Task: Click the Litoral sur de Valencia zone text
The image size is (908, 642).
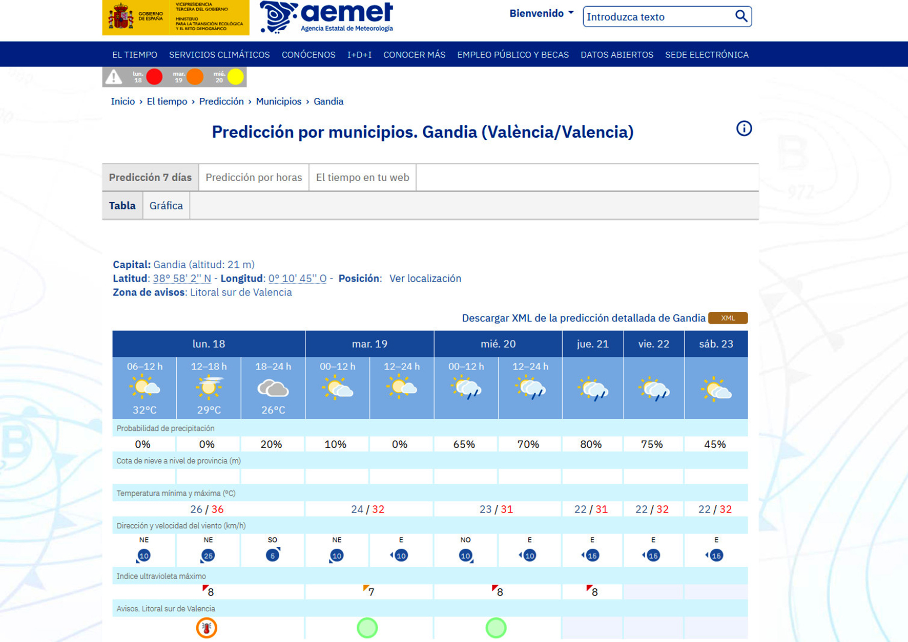Action: [x=241, y=292]
